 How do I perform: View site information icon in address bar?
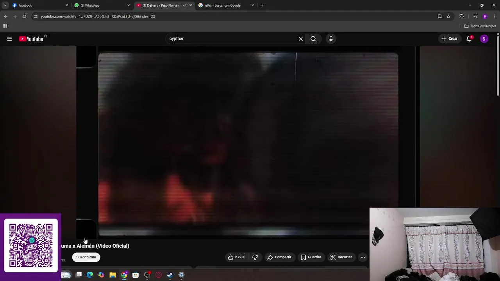[36, 16]
